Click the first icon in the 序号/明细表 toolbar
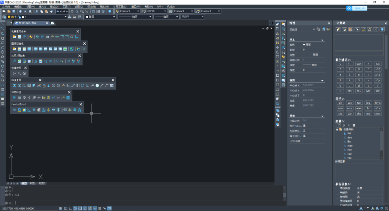The width and height of the screenshot is (389, 211). [14, 61]
